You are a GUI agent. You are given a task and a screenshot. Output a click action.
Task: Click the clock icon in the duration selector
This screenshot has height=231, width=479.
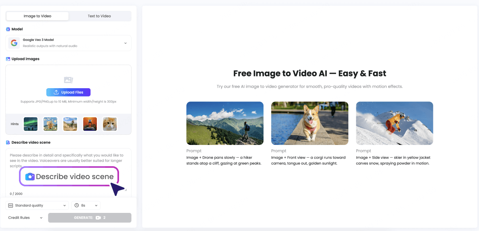[x=77, y=205]
